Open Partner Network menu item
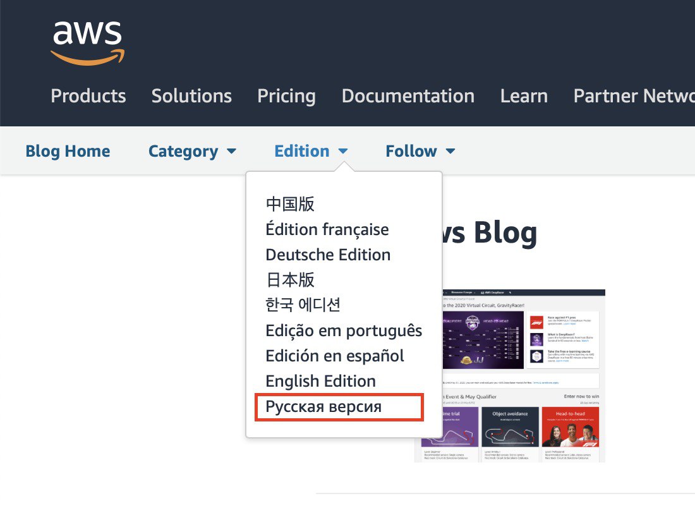Screen dimensions: 695x508 coord(634,96)
